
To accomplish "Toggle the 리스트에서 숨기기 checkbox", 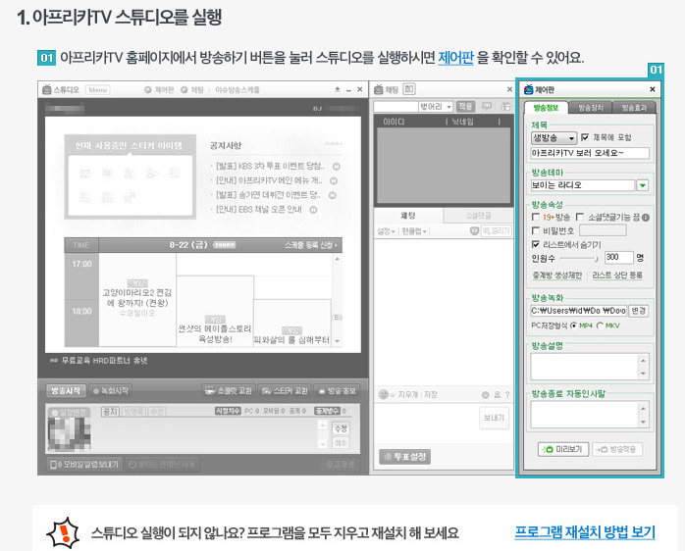I will [x=536, y=244].
